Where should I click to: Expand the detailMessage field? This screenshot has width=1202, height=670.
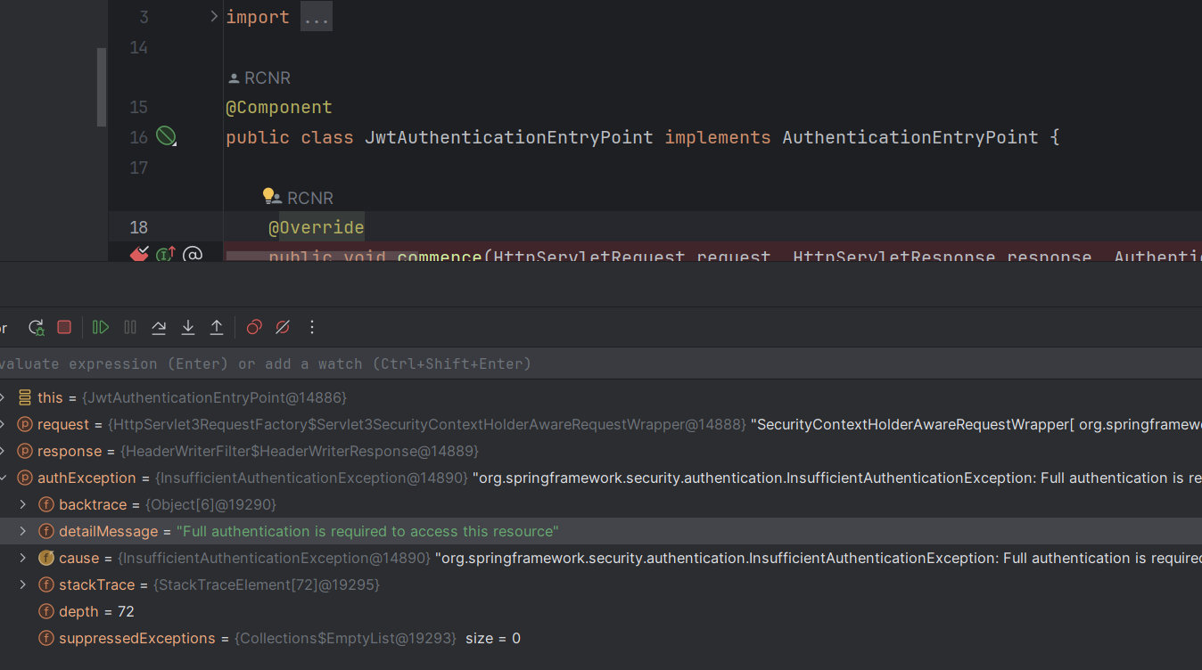click(23, 531)
